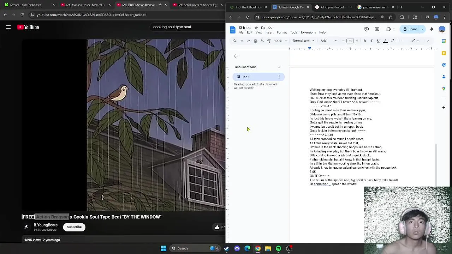Undo the last edit in Docs
The height and width of the screenshot is (254, 452).
[242, 41]
